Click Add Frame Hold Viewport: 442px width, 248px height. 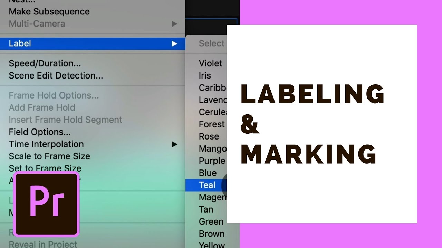[42, 107]
